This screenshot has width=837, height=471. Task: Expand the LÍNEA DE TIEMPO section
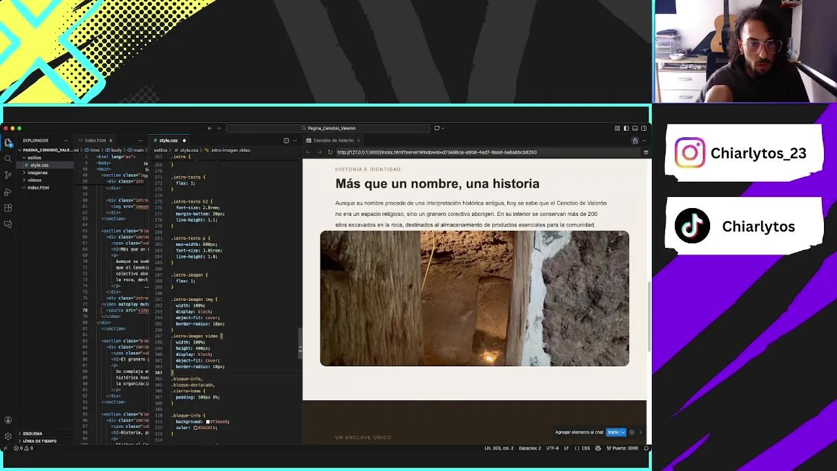click(x=38, y=441)
